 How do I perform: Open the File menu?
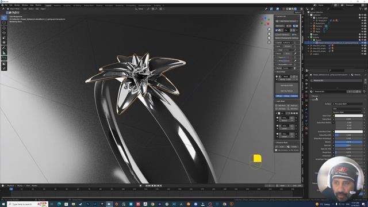tap(6, 5)
